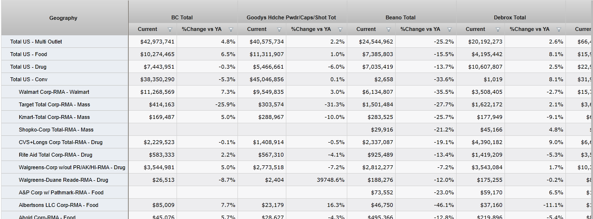Click Debrox Total Current filter icon
The image size is (593, 219).
coord(498,29)
